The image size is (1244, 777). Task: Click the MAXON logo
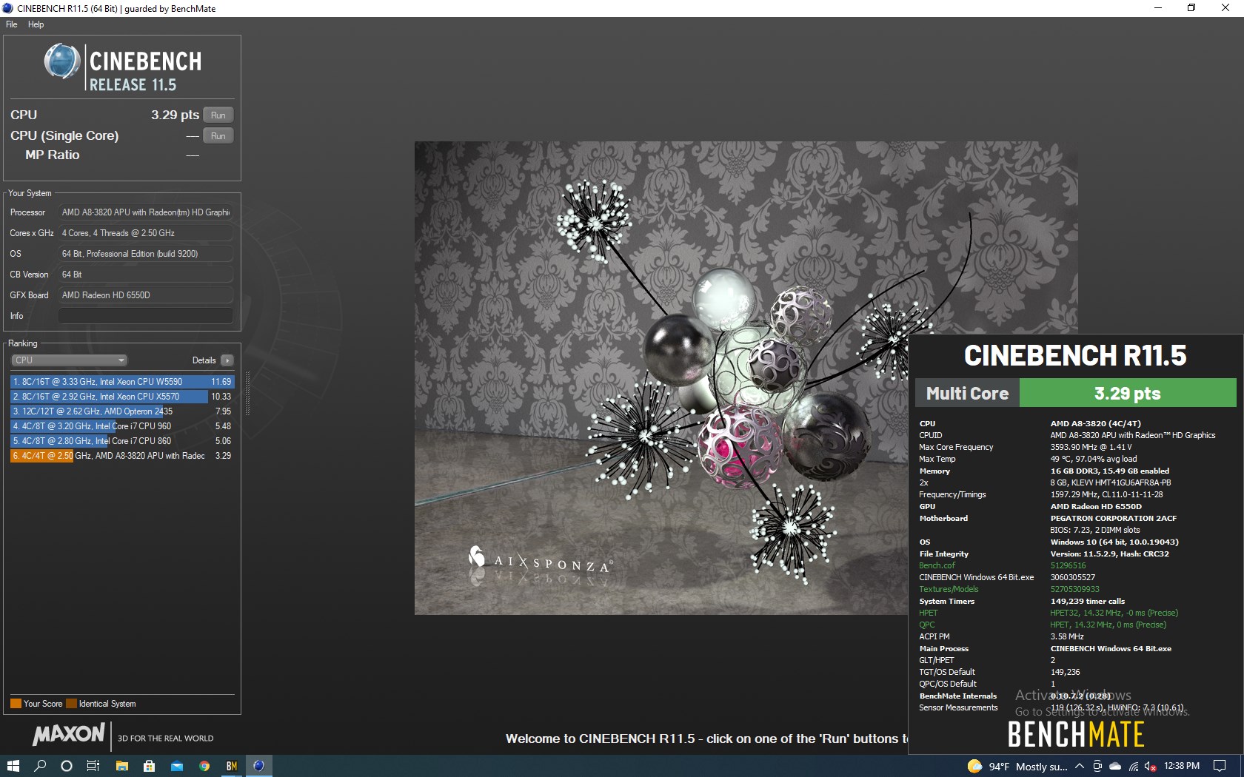pos(69,734)
